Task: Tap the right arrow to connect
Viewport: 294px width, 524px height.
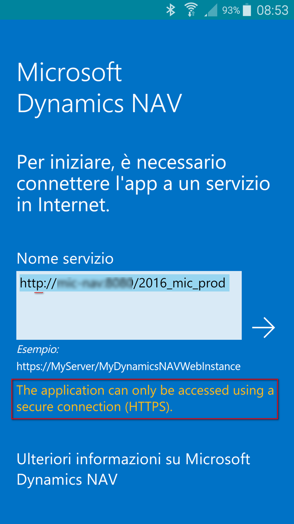Action: tap(263, 327)
